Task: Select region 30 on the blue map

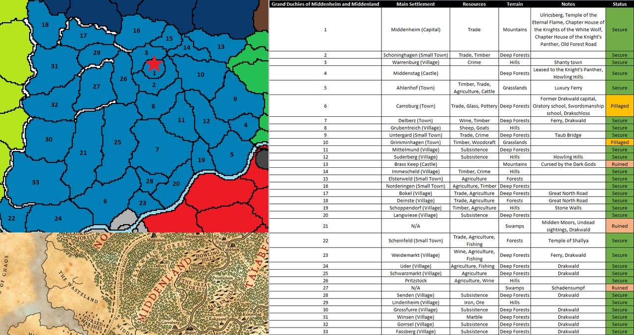Action: click(x=49, y=140)
